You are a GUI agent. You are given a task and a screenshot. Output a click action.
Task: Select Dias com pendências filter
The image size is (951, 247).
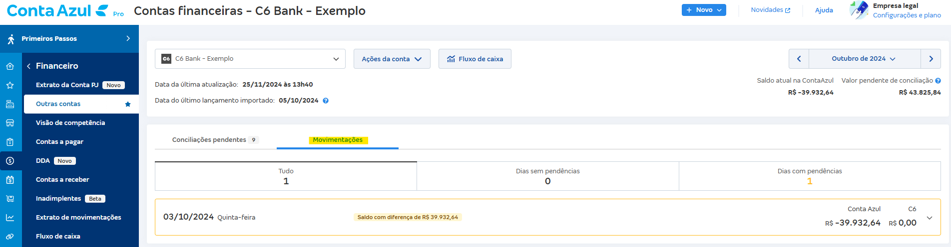click(810, 176)
